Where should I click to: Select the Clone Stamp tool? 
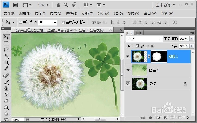coord(6,88)
